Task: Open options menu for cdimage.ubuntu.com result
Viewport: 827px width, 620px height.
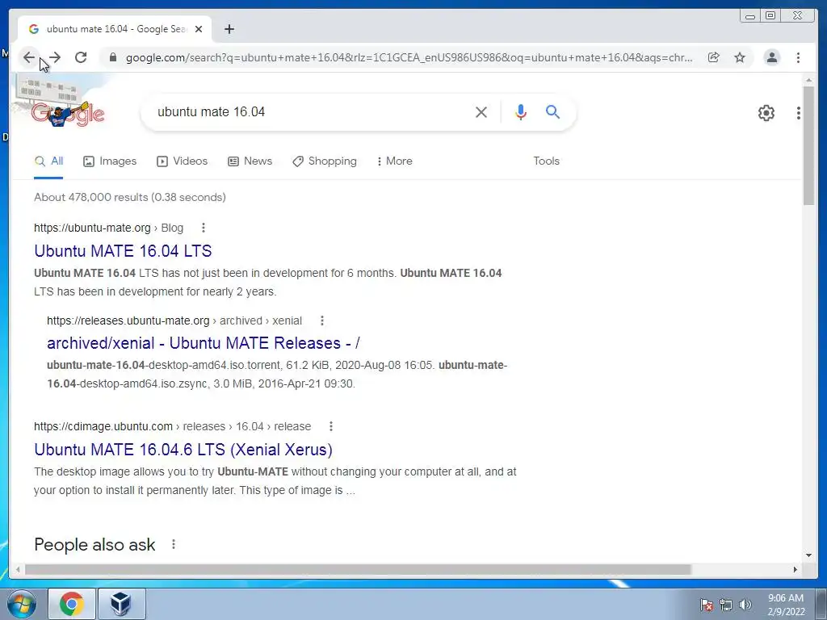Action: [x=330, y=426]
